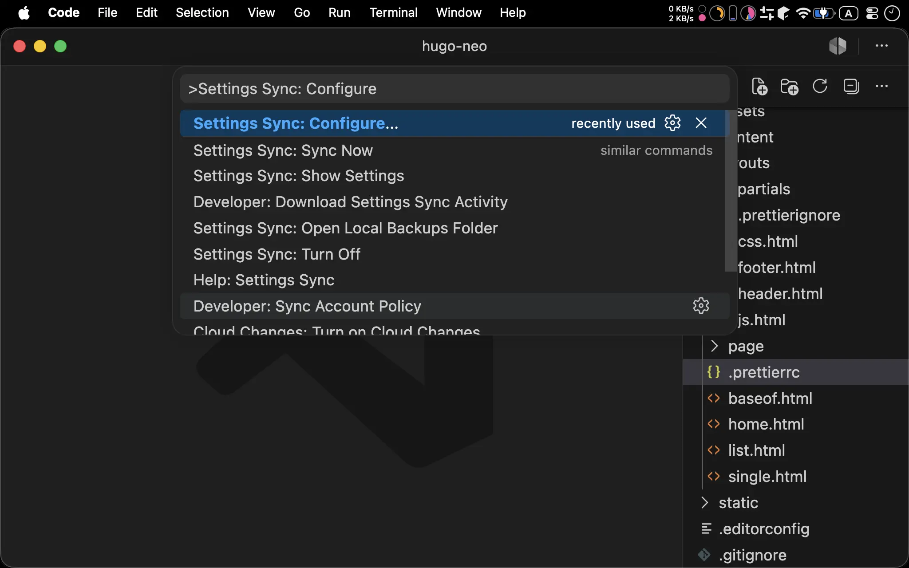Open the Code application menu

point(63,13)
